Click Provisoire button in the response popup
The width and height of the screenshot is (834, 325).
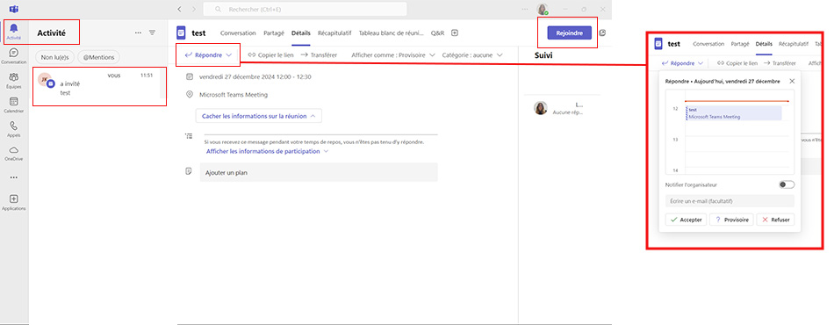(x=731, y=220)
